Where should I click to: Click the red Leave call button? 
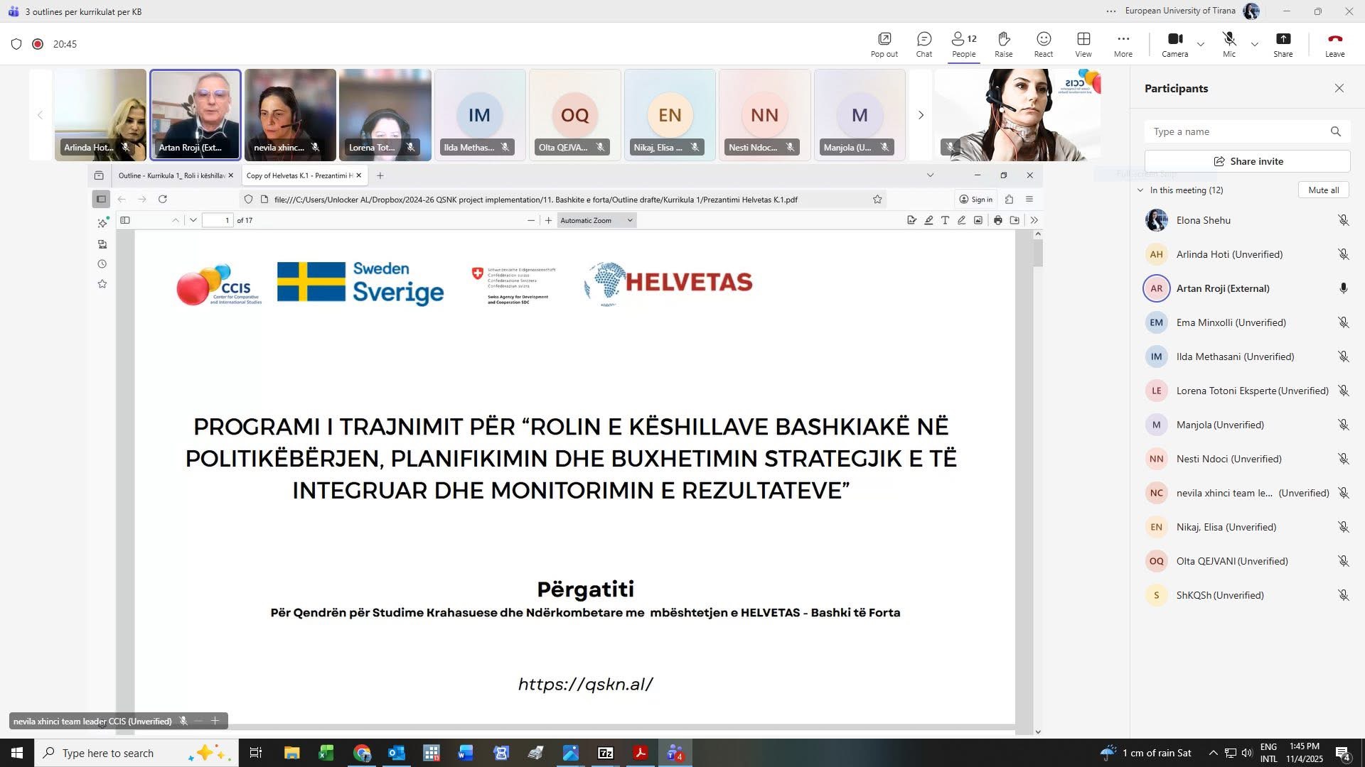(1334, 44)
